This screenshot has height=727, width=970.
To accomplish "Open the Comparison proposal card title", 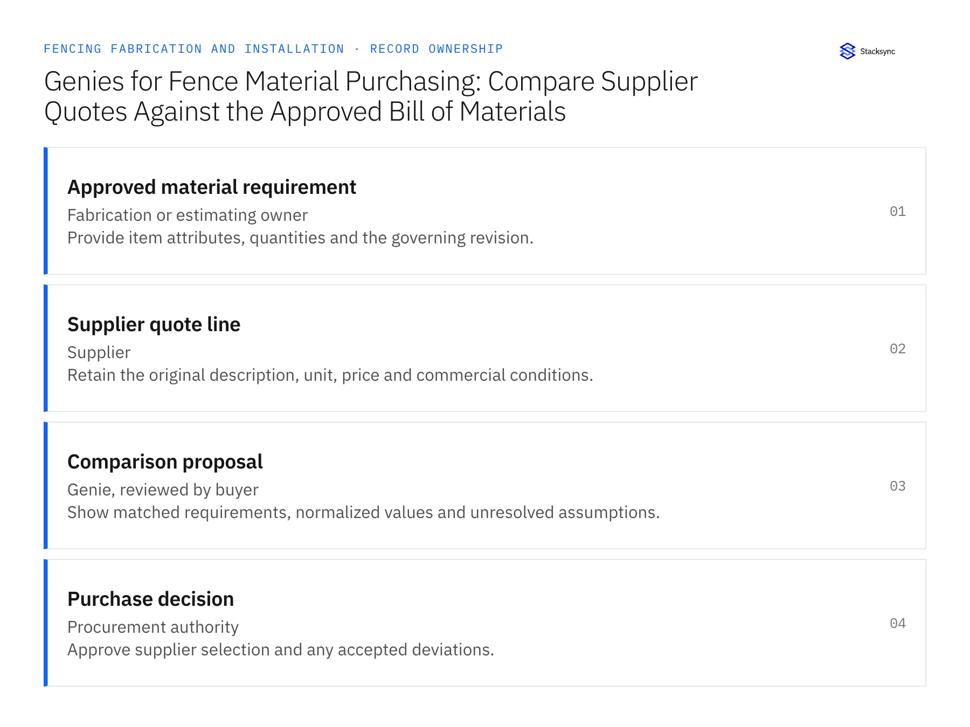I will coord(165,462).
